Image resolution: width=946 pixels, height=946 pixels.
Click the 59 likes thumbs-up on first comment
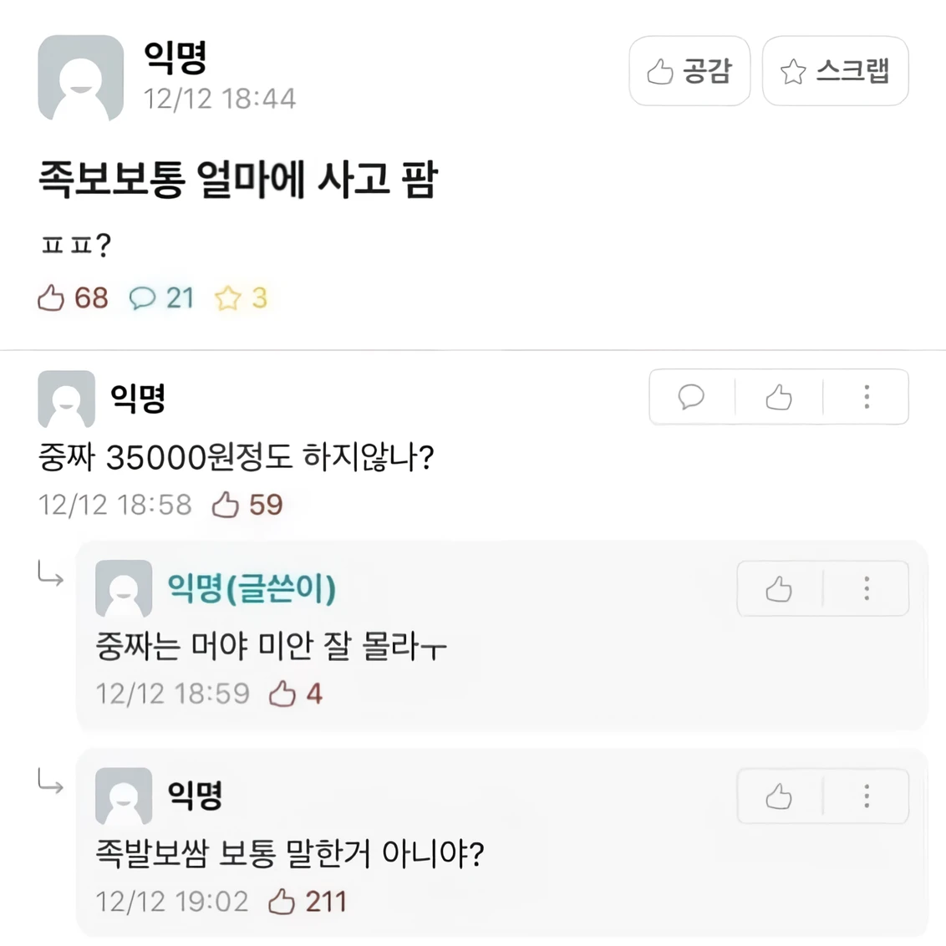pos(226,505)
